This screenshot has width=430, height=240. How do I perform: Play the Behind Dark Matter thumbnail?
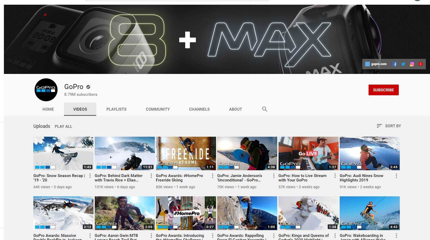click(125, 154)
